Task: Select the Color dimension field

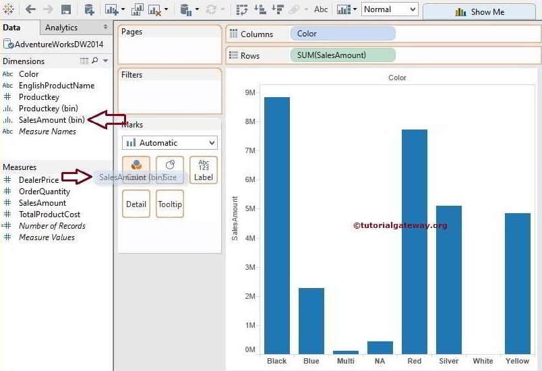Action: [29, 74]
